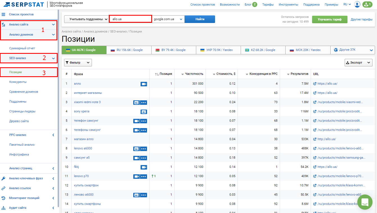Open the green chat support bubble
The image size is (377, 213).
click(x=365, y=202)
